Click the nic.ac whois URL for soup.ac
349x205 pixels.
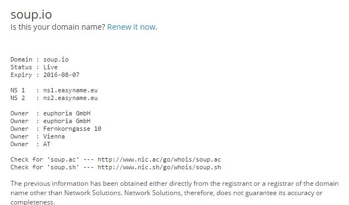[x=159, y=159]
